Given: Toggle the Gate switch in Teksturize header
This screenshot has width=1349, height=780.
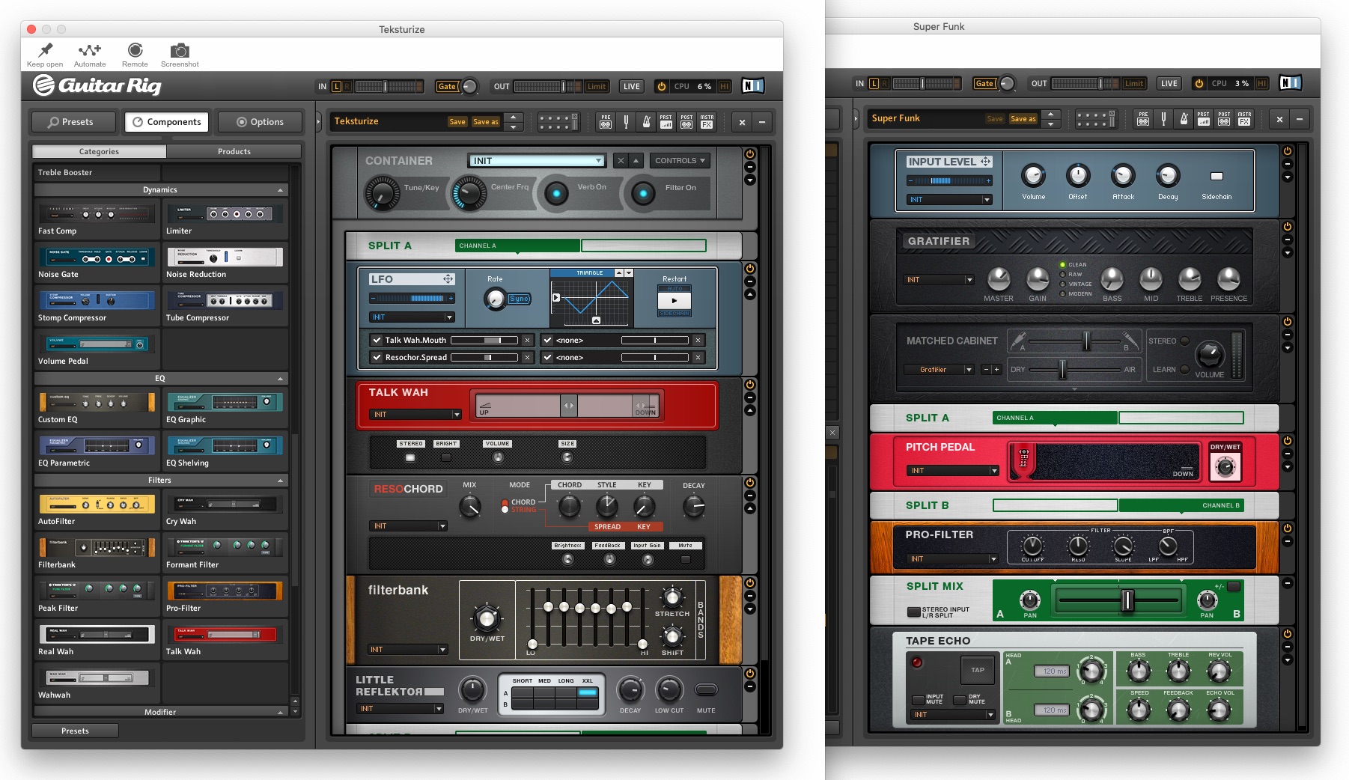Looking at the screenshot, I should (447, 86).
